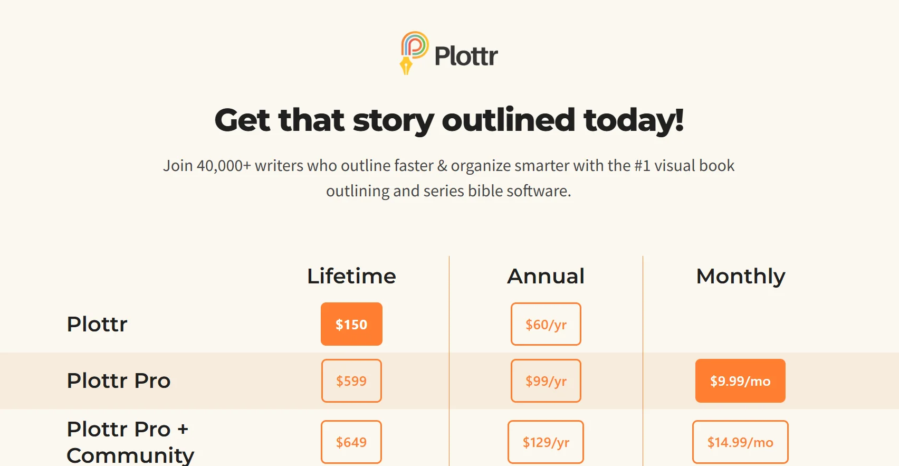
Task: Choose the highlighted $9.99/mo Plottr Pro plan
Action: (x=740, y=381)
